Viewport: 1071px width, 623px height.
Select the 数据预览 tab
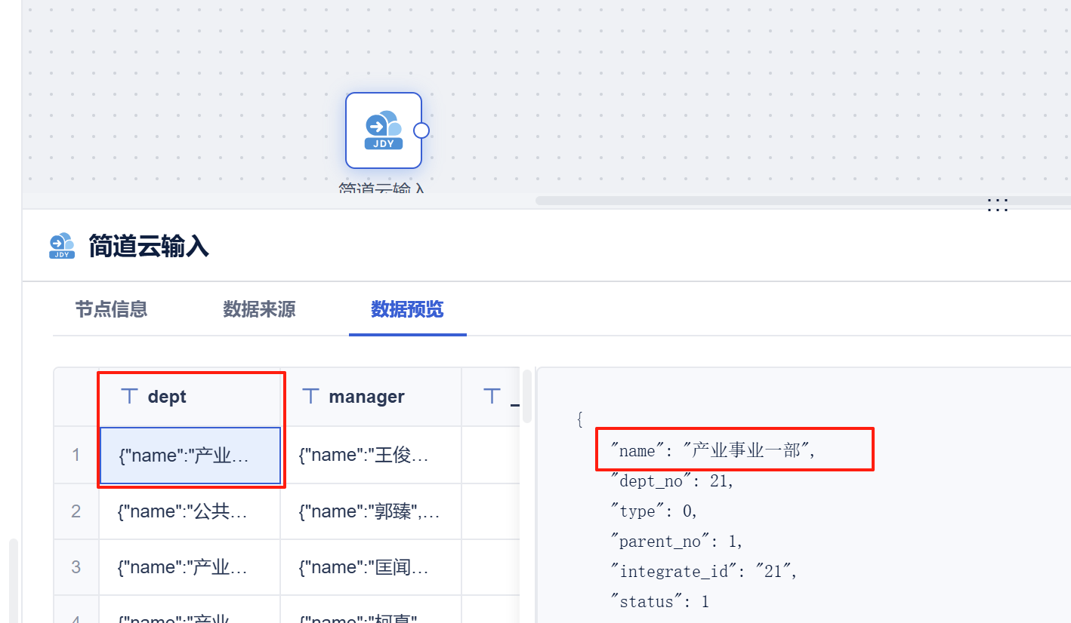[x=407, y=309]
